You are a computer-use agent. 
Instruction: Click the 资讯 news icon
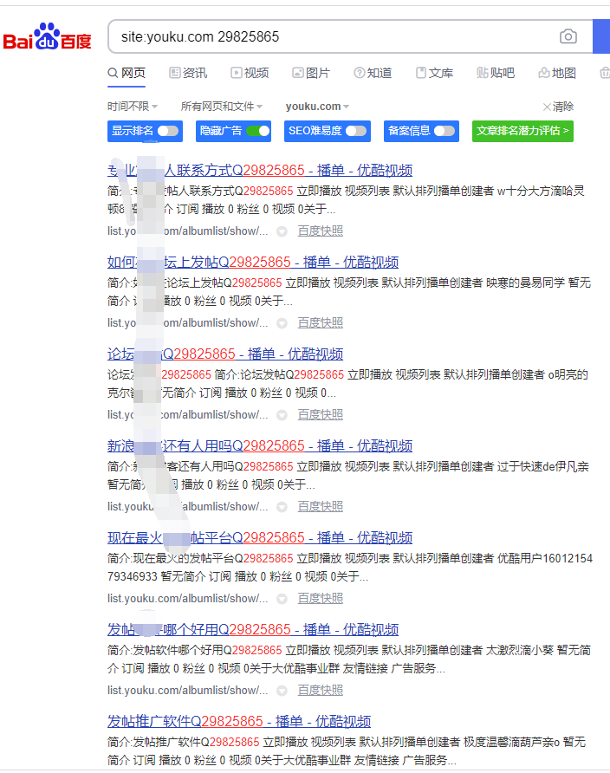coord(174,73)
